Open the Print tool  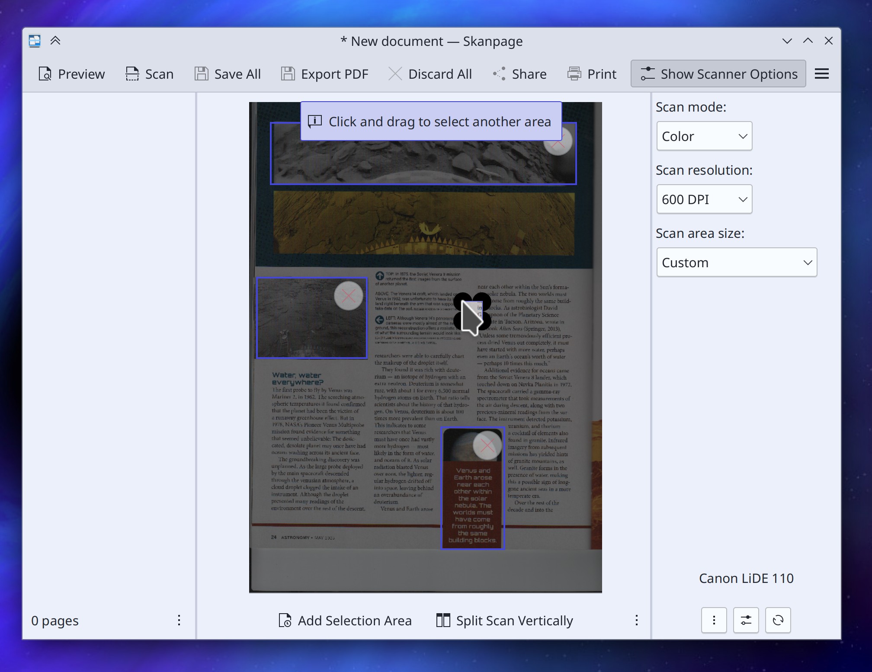click(x=574, y=74)
